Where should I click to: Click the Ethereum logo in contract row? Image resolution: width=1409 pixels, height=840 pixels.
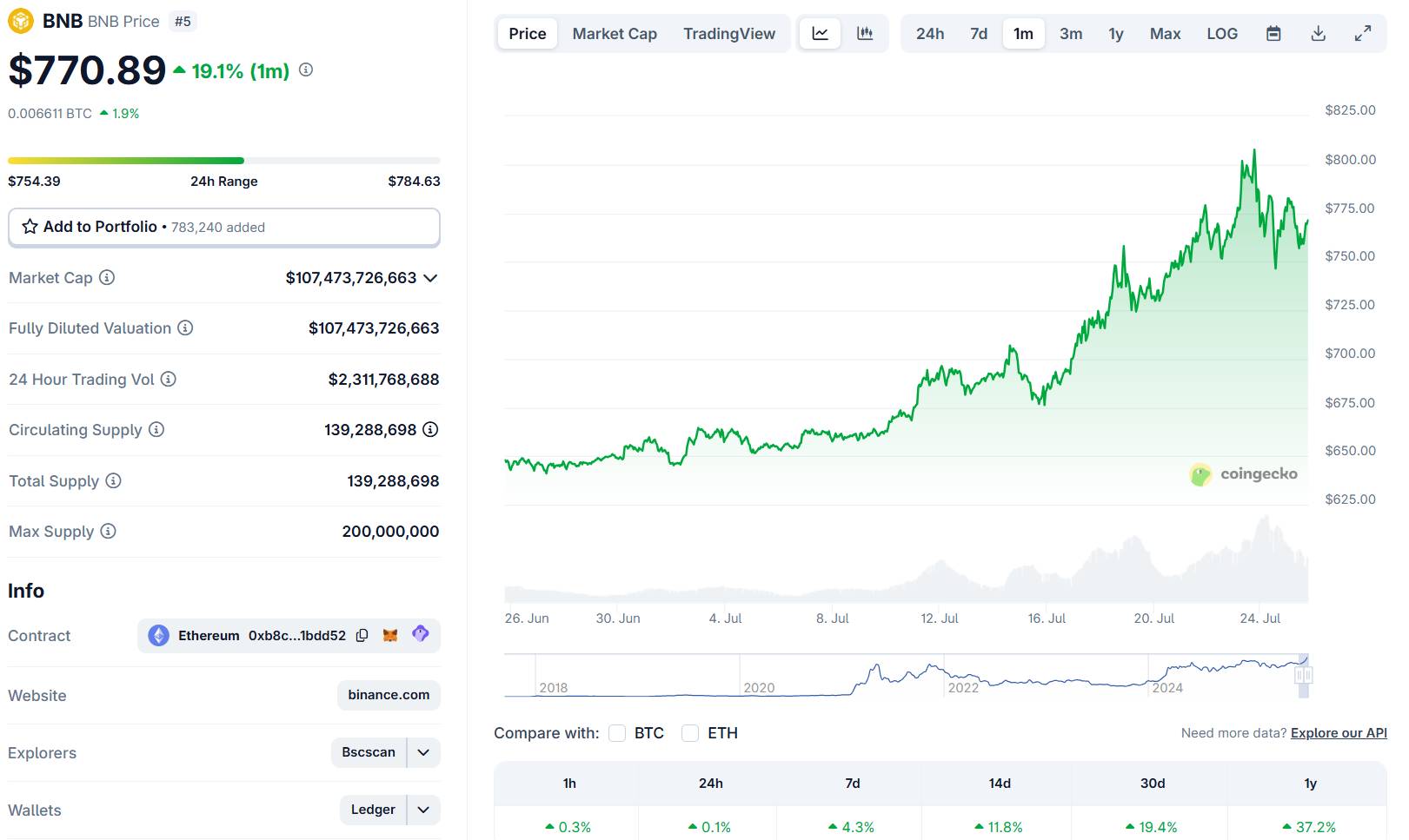pyautogui.click(x=158, y=636)
